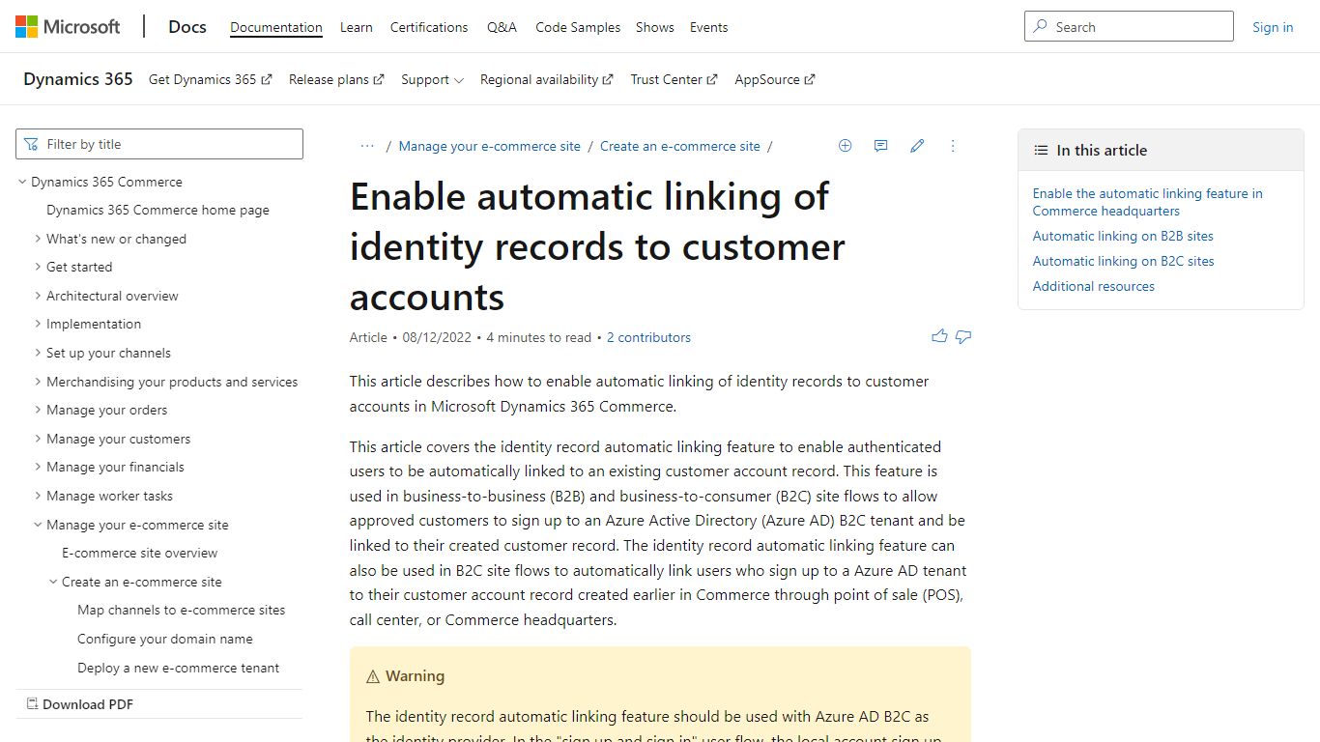Screen dimensions: 1320x742
Task: Open AppSource link
Action: pos(774,79)
